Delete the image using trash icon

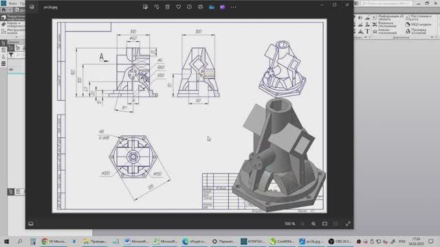coord(167,7)
